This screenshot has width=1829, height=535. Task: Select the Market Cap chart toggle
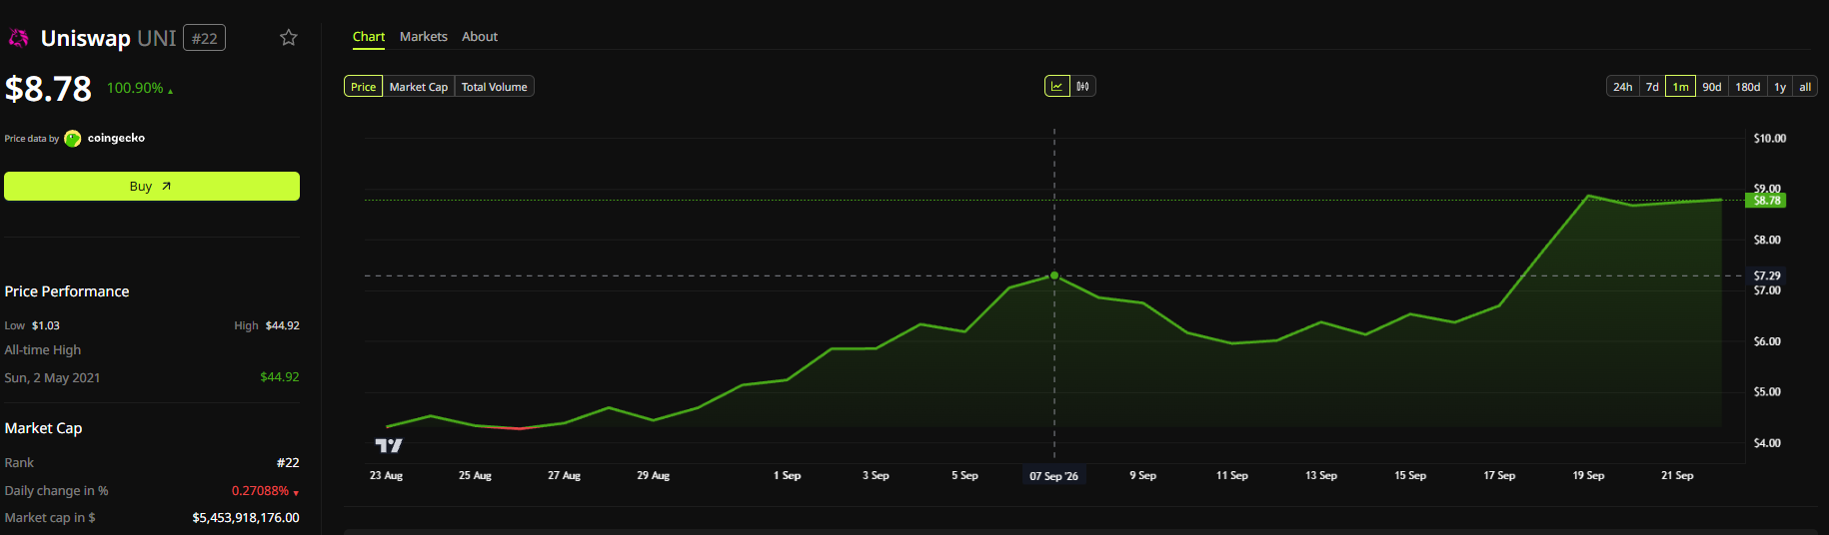(419, 87)
